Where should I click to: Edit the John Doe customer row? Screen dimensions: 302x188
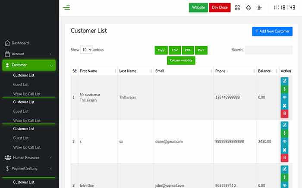point(284,169)
